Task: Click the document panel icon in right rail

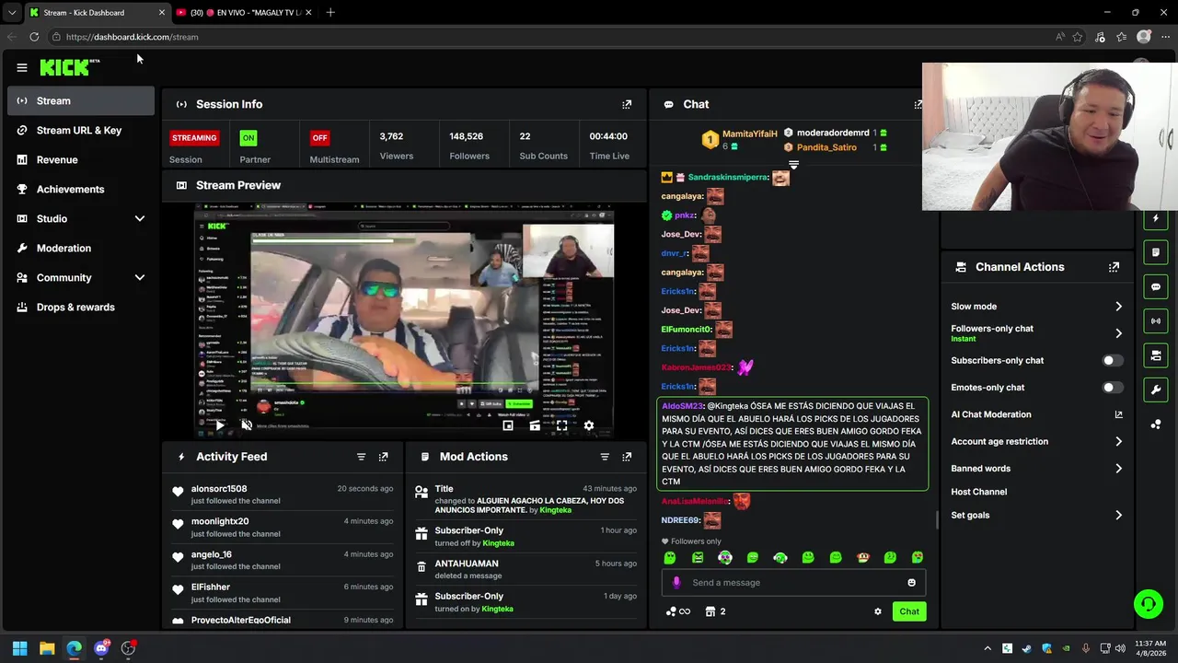Action: point(1156,252)
